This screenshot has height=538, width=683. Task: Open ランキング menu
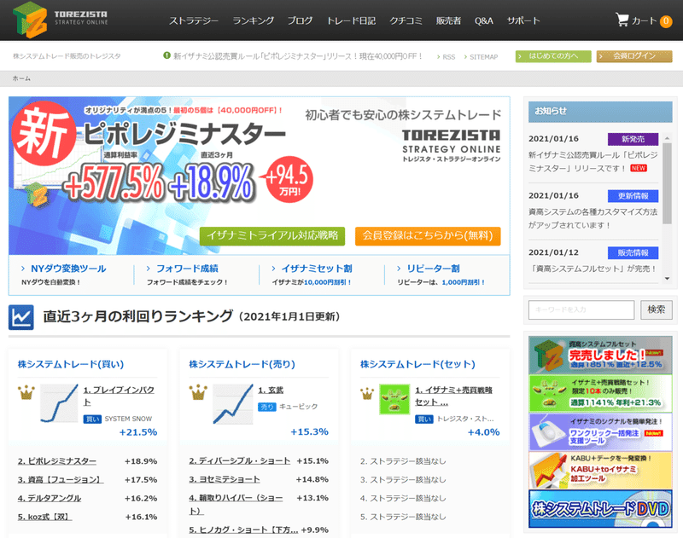click(253, 20)
